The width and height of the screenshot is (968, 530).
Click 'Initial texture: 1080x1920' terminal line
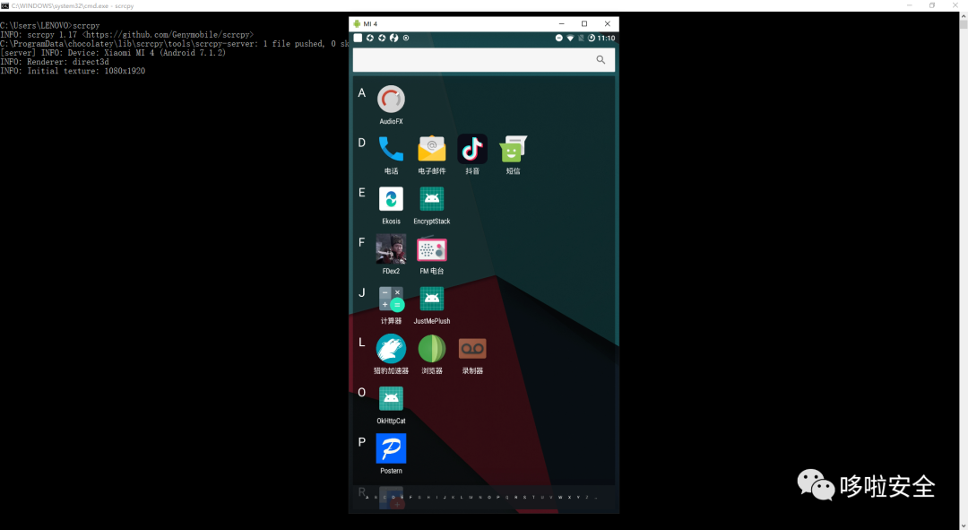click(x=73, y=71)
